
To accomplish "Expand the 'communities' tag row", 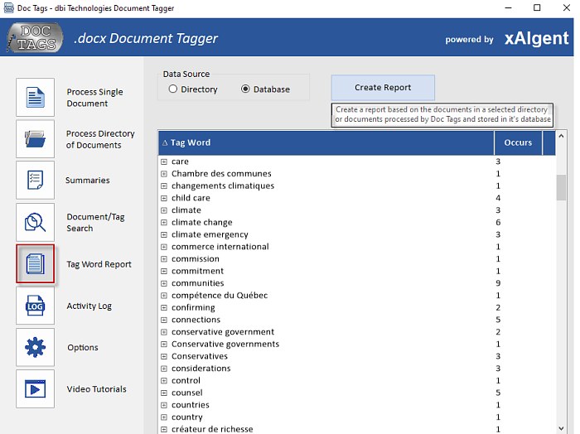I will point(164,283).
